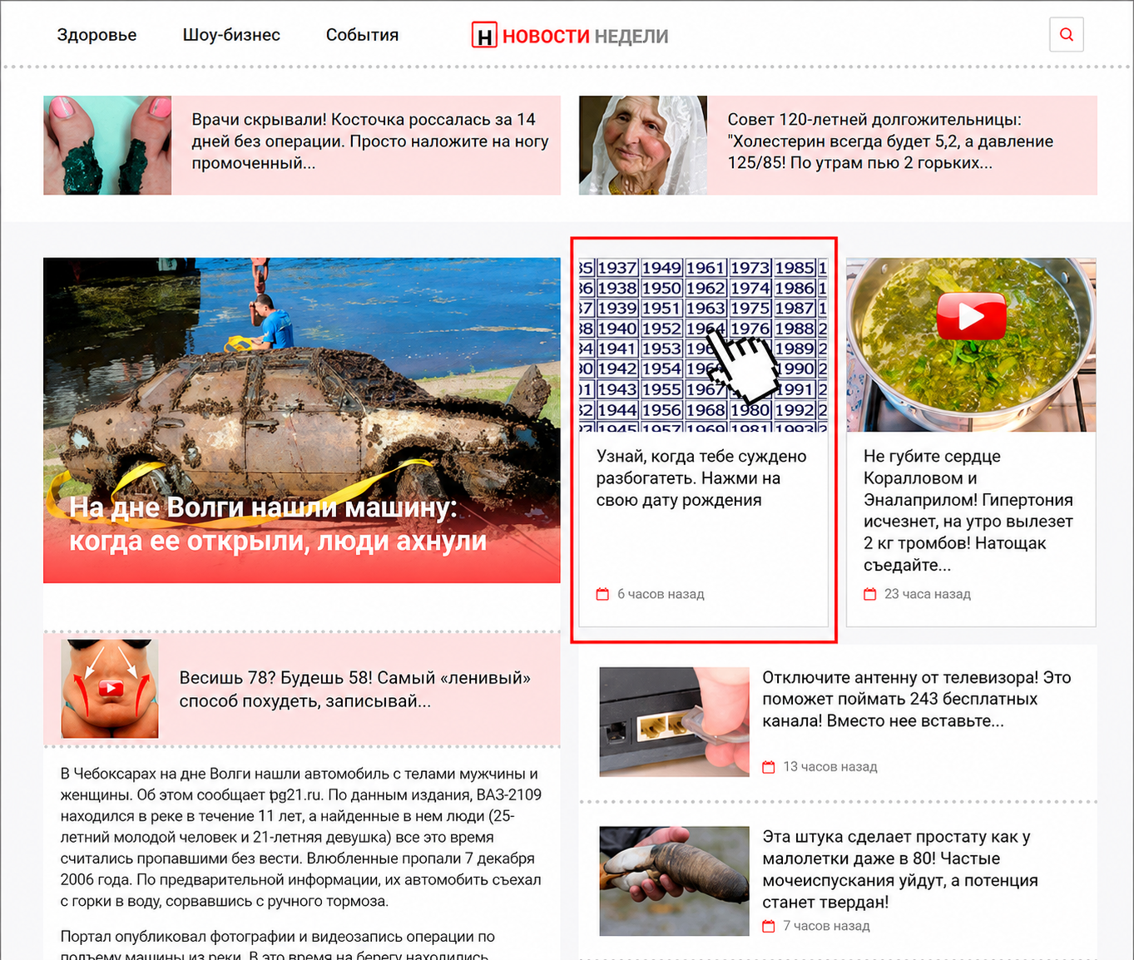Play the video on the green soup image
Viewport: 1134px width, 960px height.
[971, 316]
